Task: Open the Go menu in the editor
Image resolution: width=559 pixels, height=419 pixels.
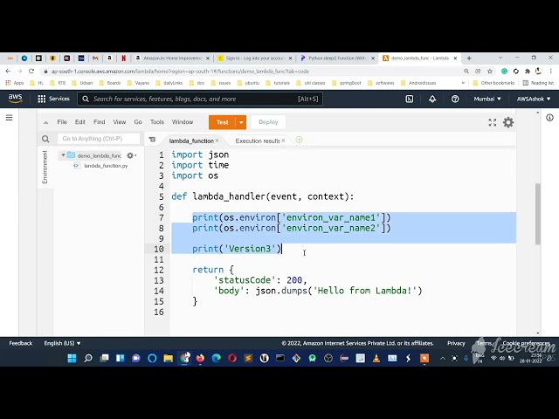Action: click(138, 122)
